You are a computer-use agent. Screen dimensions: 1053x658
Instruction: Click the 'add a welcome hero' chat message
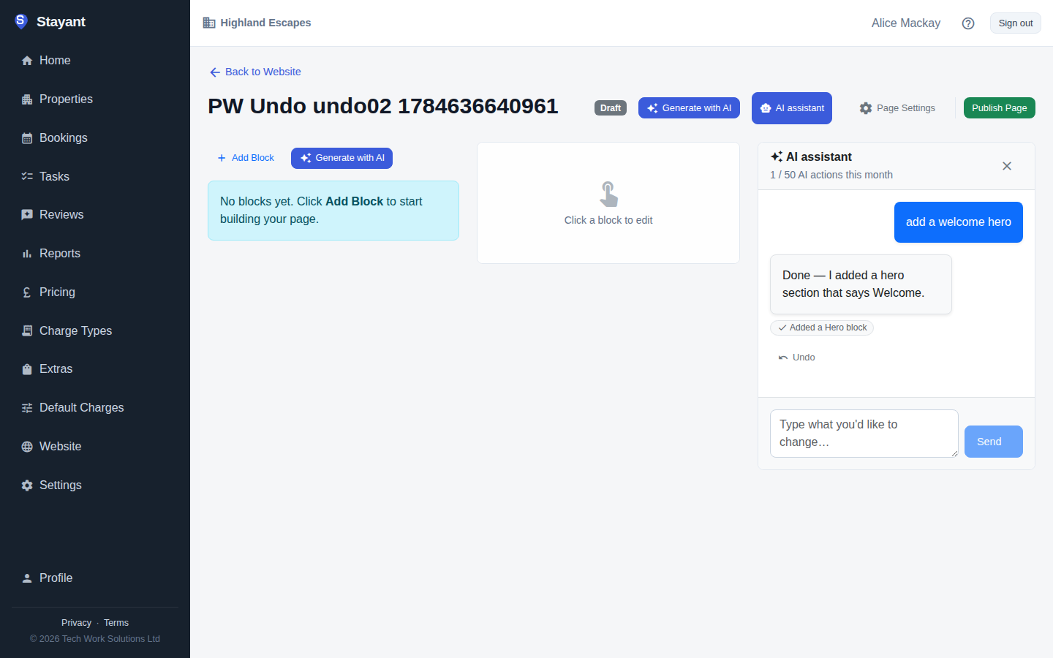(959, 222)
